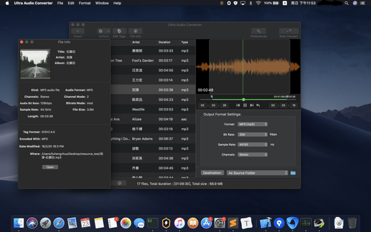Viewport: 371px width, 232px height.
Task: Open Calendar from the Dock
Action: (x=85, y=223)
